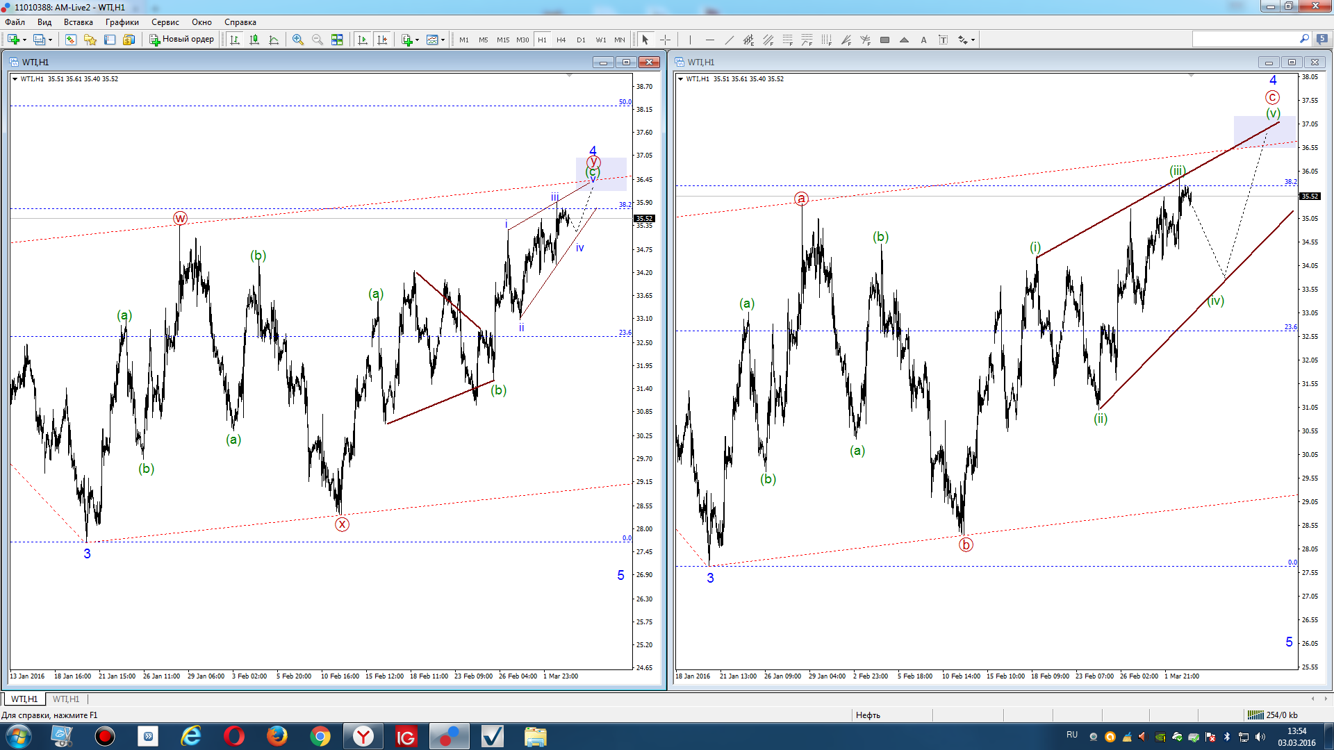Open Google Chrome from the taskbar
This screenshot has height=750, width=1334.
[320, 736]
